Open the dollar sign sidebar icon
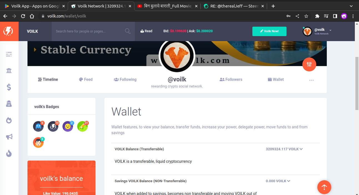This screenshot has height=195, width=359. [9, 87]
